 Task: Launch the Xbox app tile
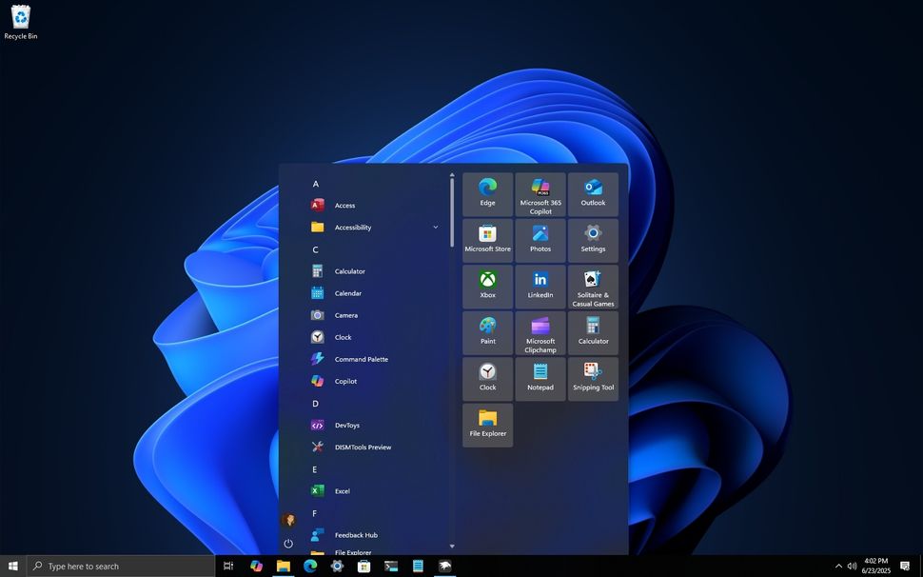pyautogui.click(x=487, y=286)
